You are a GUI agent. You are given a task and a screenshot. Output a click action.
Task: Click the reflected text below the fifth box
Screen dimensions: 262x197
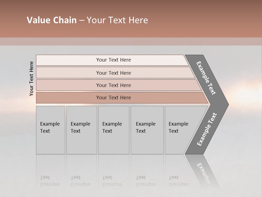[178, 181]
